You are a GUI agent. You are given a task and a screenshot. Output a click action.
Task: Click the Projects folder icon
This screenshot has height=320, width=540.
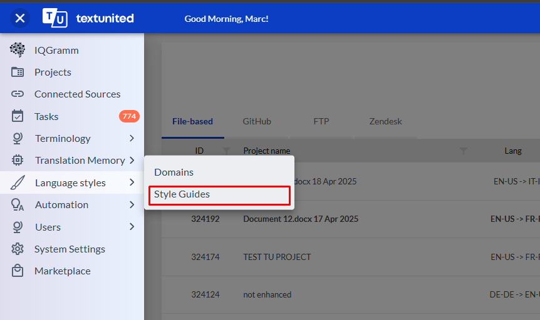point(17,72)
